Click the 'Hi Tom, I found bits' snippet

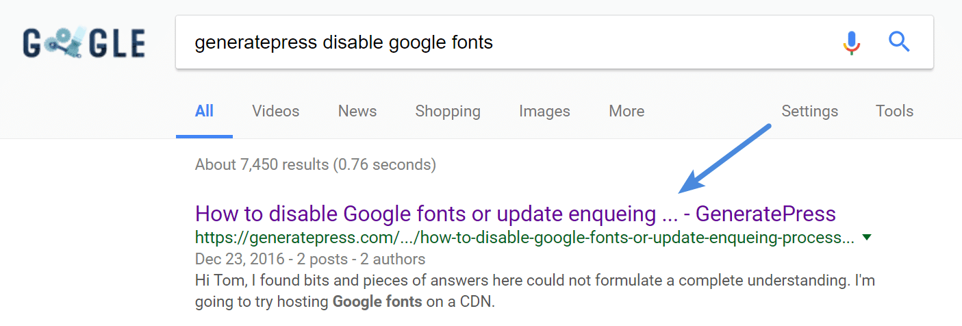pyautogui.click(x=535, y=290)
